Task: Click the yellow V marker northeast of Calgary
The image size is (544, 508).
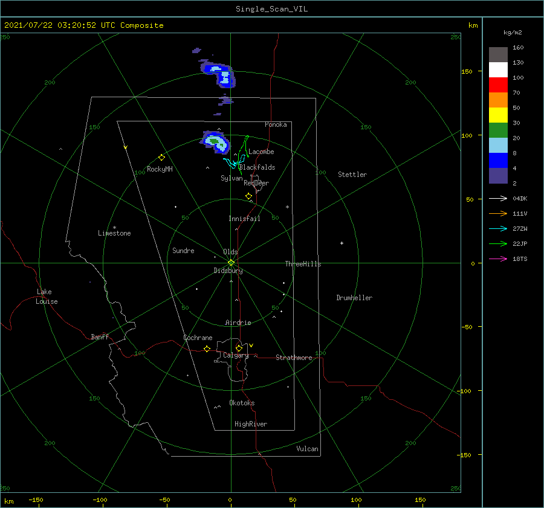Action: tap(251, 346)
